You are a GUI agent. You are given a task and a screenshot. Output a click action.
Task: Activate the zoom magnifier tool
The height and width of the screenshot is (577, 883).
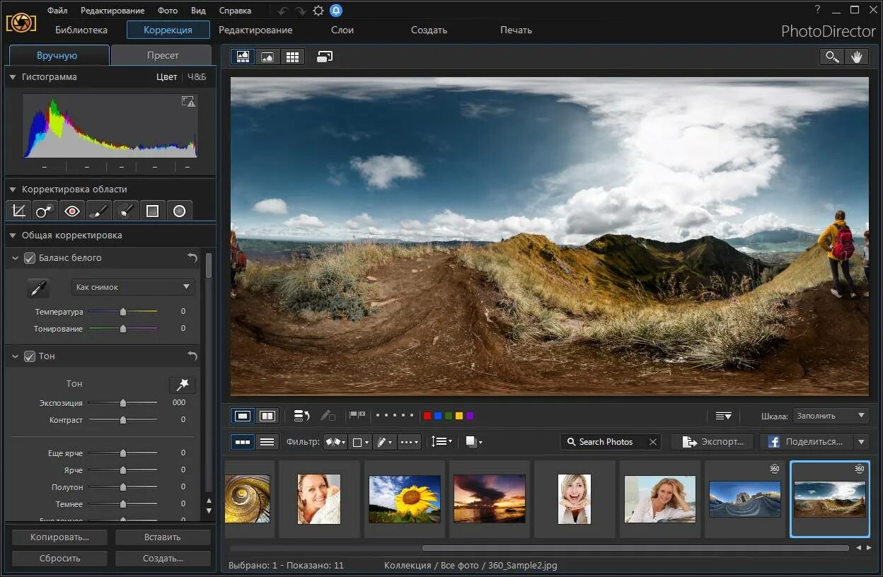(x=831, y=57)
